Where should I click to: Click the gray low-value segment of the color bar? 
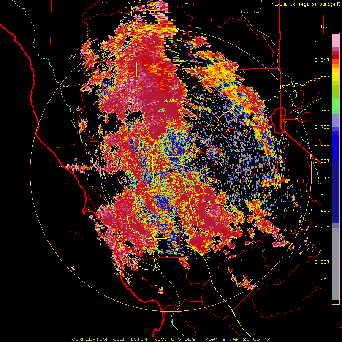pyautogui.click(x=336, y=264)
